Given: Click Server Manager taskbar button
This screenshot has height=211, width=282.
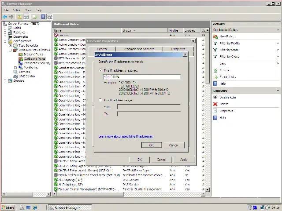Looking at the screenshot, I should 70,207.
